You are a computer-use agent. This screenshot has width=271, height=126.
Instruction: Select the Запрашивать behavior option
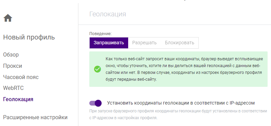[109, 43]
